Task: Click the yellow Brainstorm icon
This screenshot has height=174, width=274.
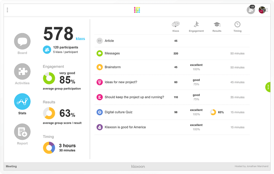Action: coord(100,67)
